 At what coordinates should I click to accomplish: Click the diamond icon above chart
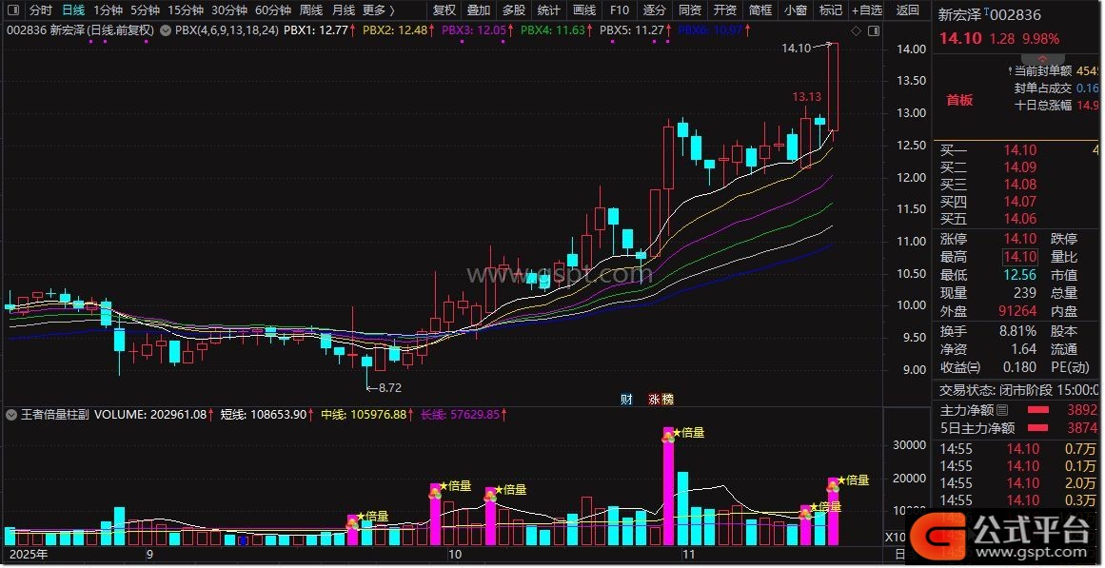click(856, 31)
